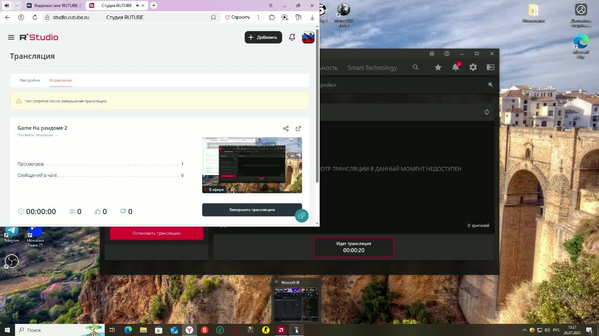
Task: Open RUTUBE Studio notifications bell
Action: (292, 37)
